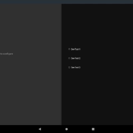This screenshot has width=133, height=133.
Task: Click the DevTest 1 text label
Action: pyautogui.click(x=75, y=49)
